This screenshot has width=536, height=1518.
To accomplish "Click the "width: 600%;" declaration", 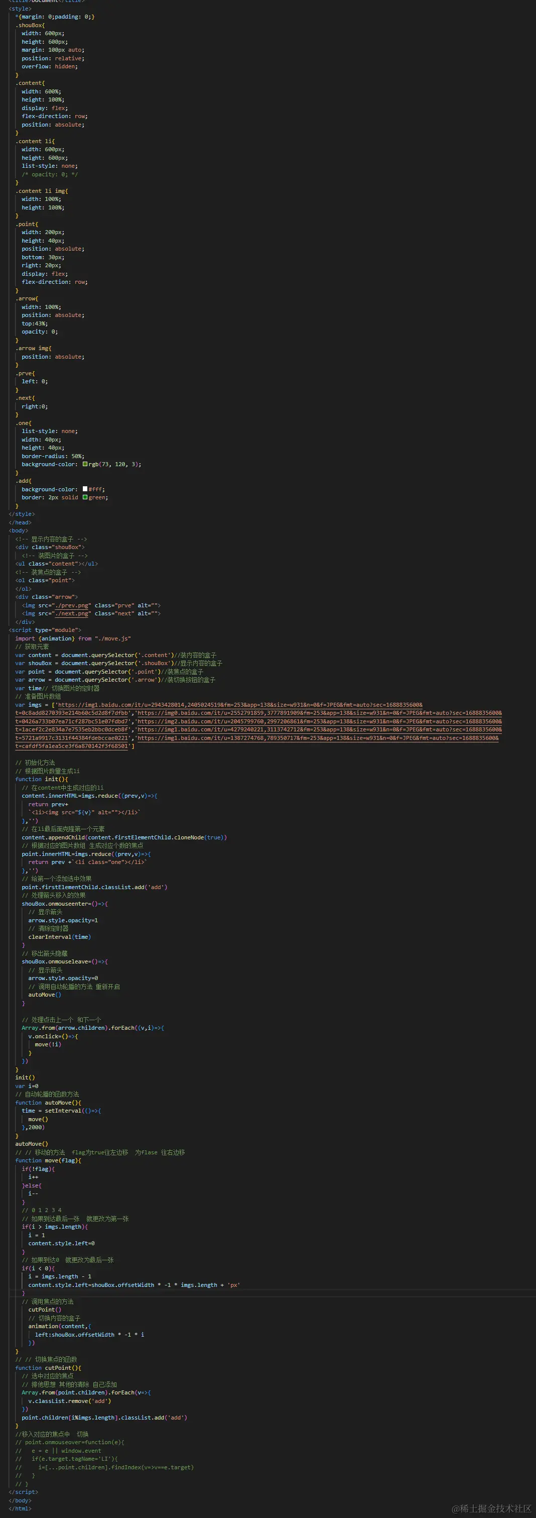I will pos(41,91).
